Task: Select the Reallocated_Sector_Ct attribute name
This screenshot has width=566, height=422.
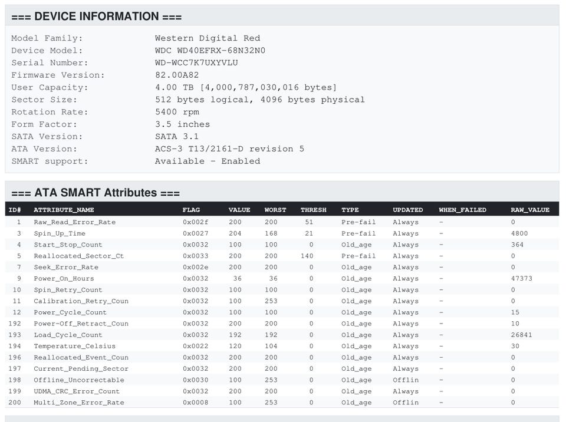Action: point(78,256)
